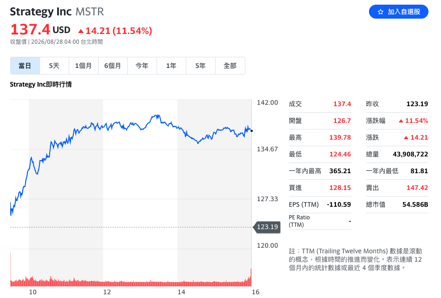The image size is (441, 298).
Task: Show the 6個月 chart range
Action: 113,66
